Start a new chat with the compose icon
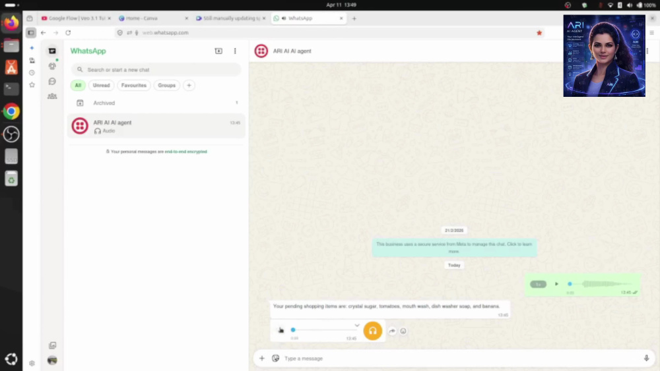Viewport: 660px width, 371px height. [x=218, y=51]
